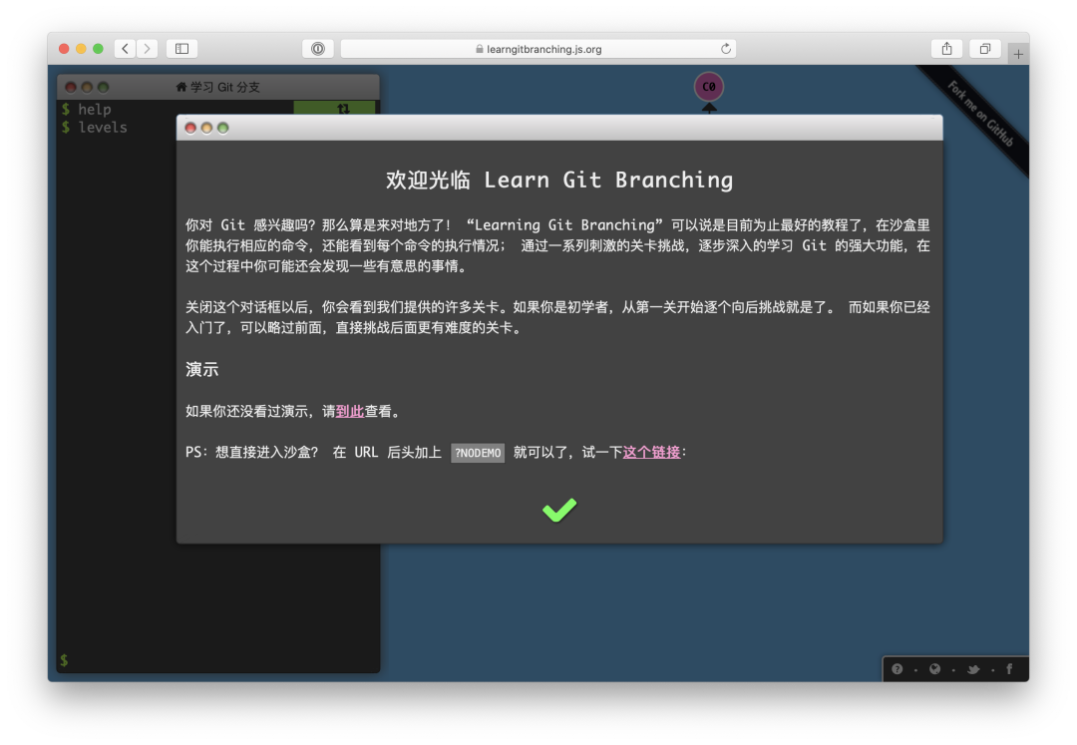The width and height of the screenshot is (1077, 745).
Task: Toggle the Safari sidebar button
Action: pyautogui.click(x=182, y=49)
